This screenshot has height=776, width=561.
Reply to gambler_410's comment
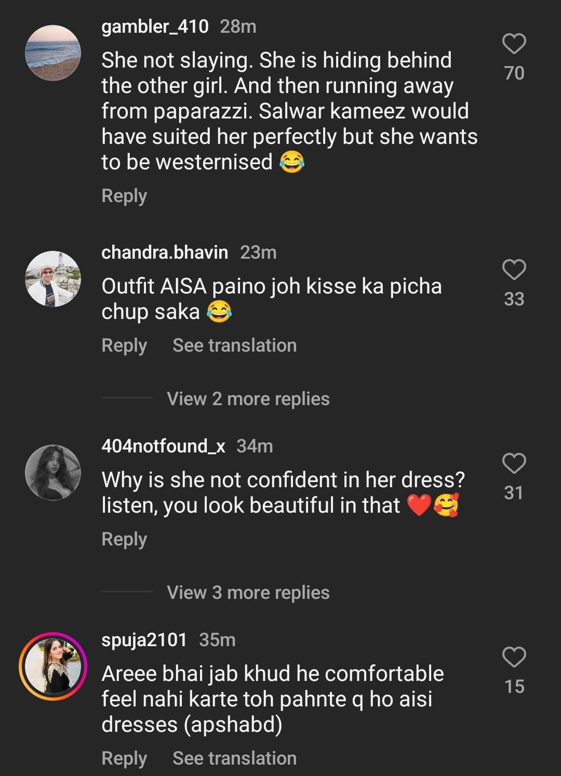[x=124, y=196]
